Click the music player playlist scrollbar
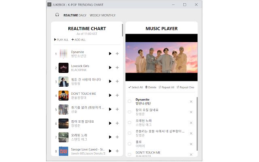Screen dimensions: 259x162 click(197, 124)
